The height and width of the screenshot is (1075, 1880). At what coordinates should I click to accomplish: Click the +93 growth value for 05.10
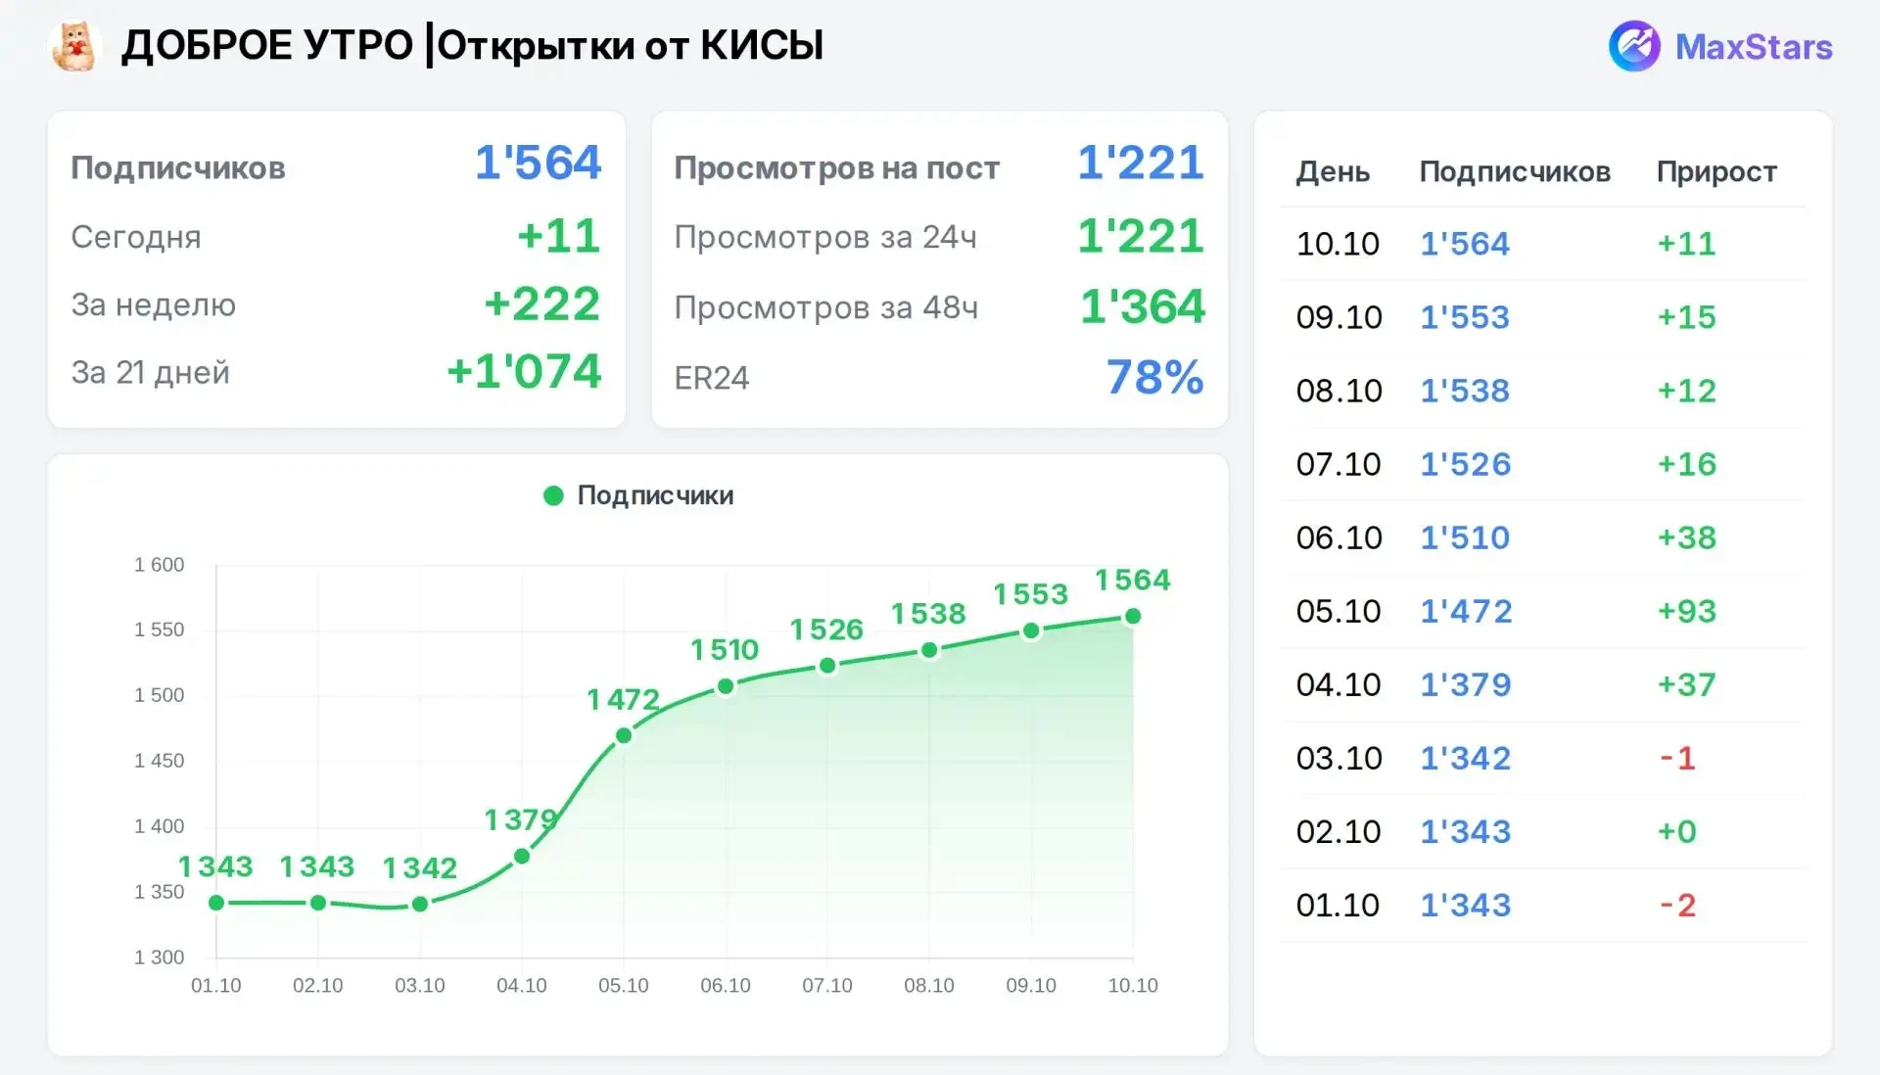pos(1686,611)
